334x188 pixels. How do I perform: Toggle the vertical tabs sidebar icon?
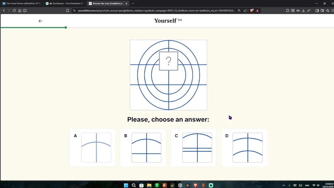(25, 10)
